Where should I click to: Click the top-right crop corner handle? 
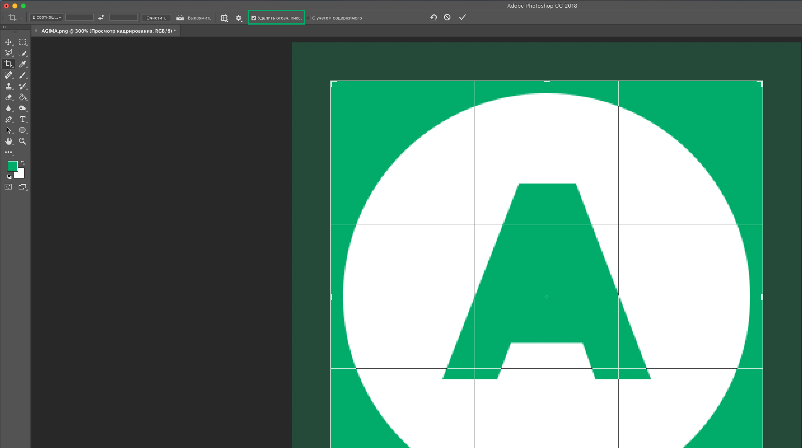(760, 83)
